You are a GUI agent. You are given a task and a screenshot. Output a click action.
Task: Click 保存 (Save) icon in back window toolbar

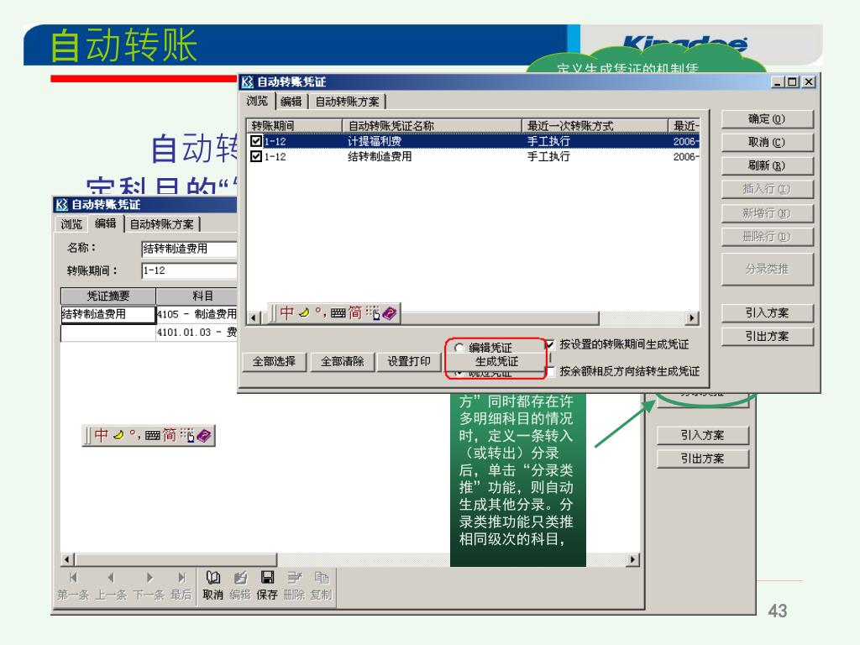click(x=267, y=577)
